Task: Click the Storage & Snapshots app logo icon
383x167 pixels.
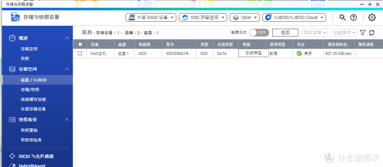Action: pyautogui.click(x=15, y=17)
